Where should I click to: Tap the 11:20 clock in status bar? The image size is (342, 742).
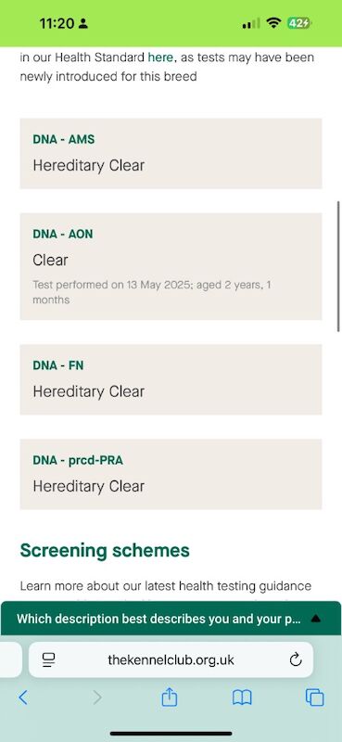(57, 23)
